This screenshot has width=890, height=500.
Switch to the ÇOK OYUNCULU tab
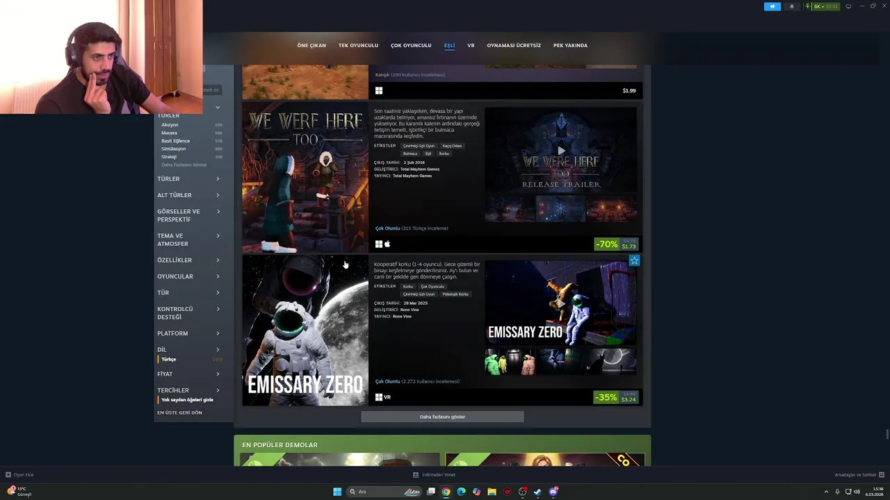pos(411,45)
